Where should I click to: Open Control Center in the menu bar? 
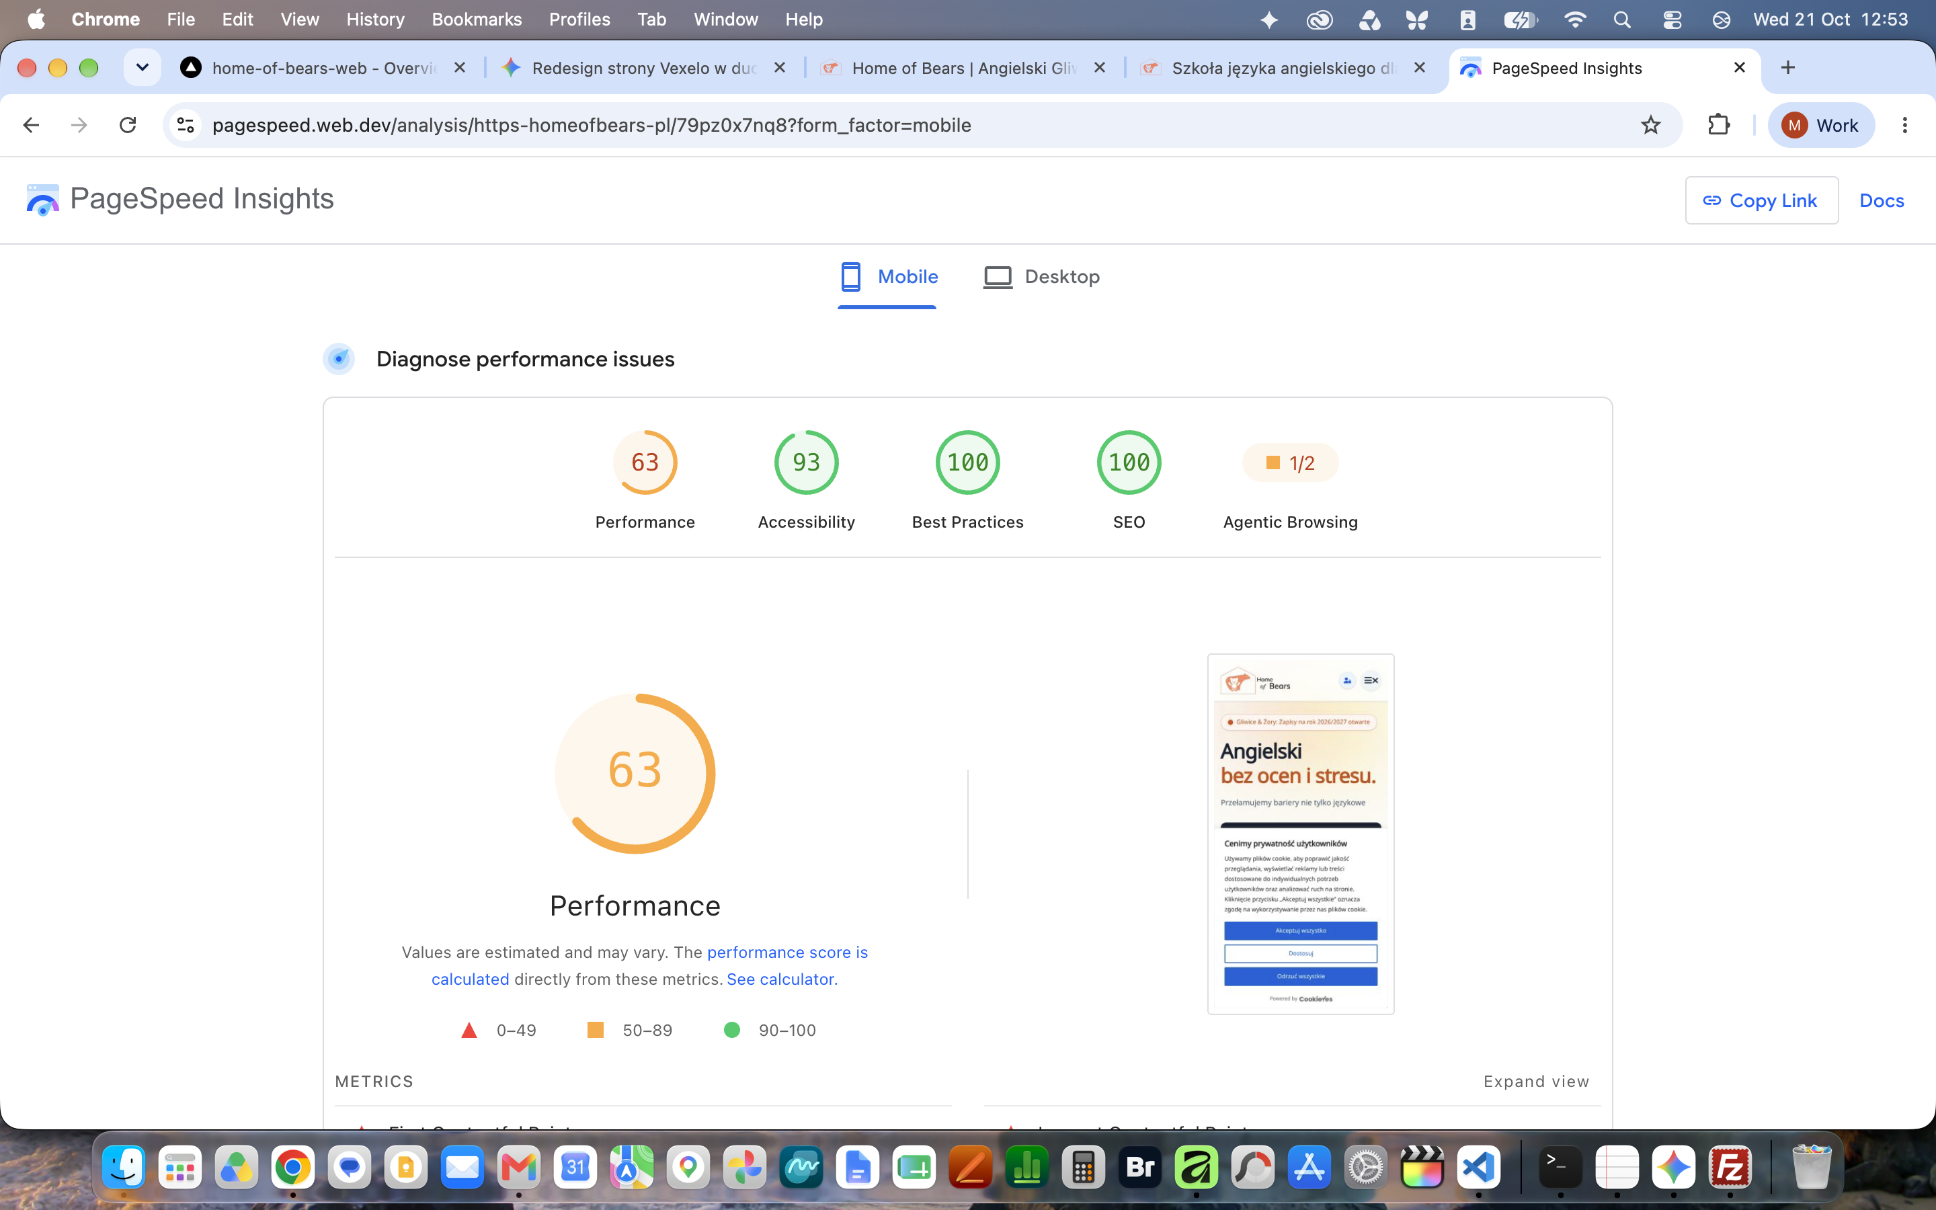click(x=1672, y=19)
